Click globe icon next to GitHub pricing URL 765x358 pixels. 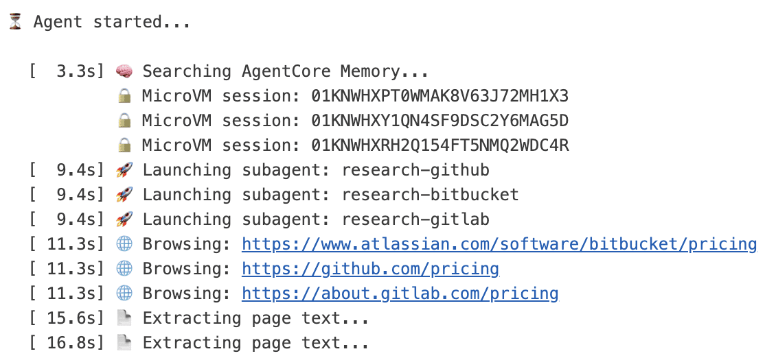pos(124,269)
